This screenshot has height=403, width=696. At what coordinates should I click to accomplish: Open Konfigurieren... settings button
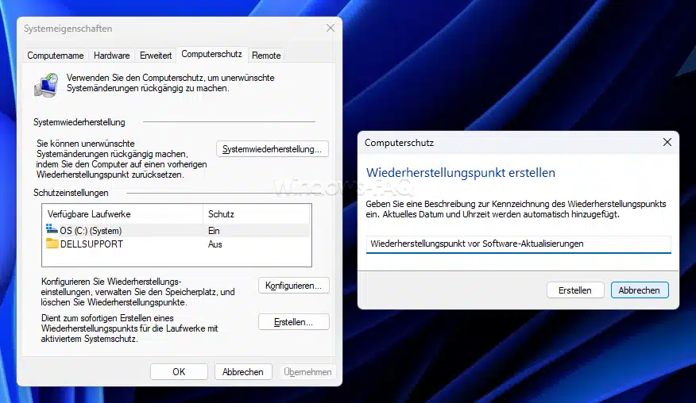pyautogui.click(x=293, y=286)
